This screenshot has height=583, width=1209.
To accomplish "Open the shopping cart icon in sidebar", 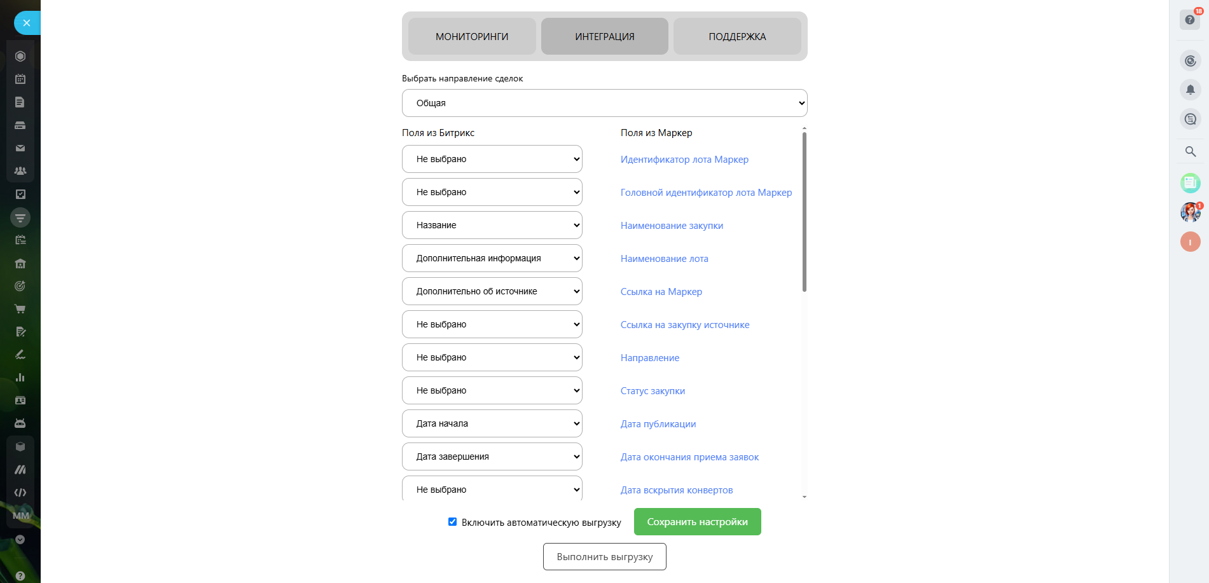I will 20,309.
